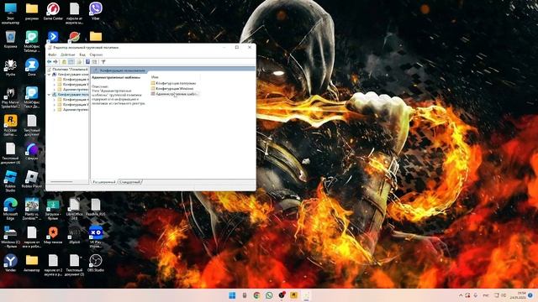This screenshot has width=538, height=302.
Task: Open WhatsApp from the taskbar
Action: click(x=269, y=295)
